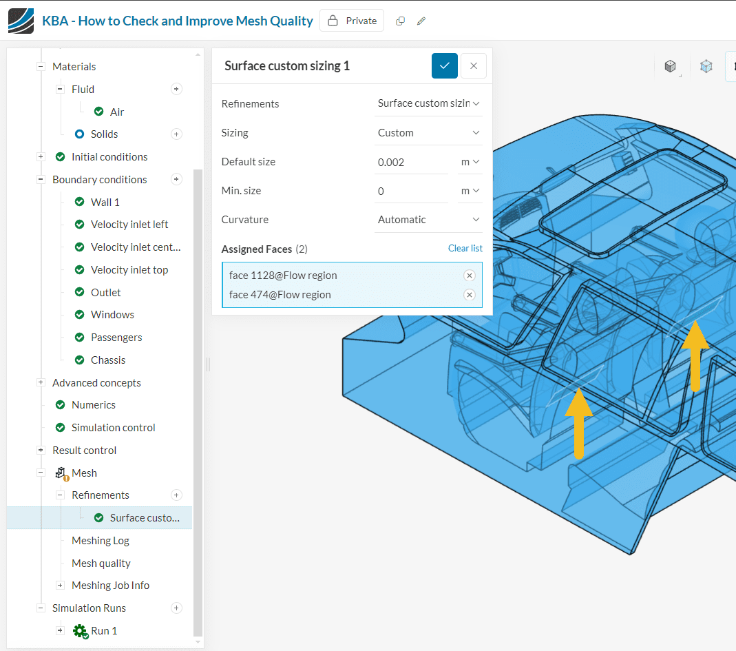Close the Surface custom sizing panel
Screen dimensions: 736x651
pyautogui.click(x=474, y=65)
